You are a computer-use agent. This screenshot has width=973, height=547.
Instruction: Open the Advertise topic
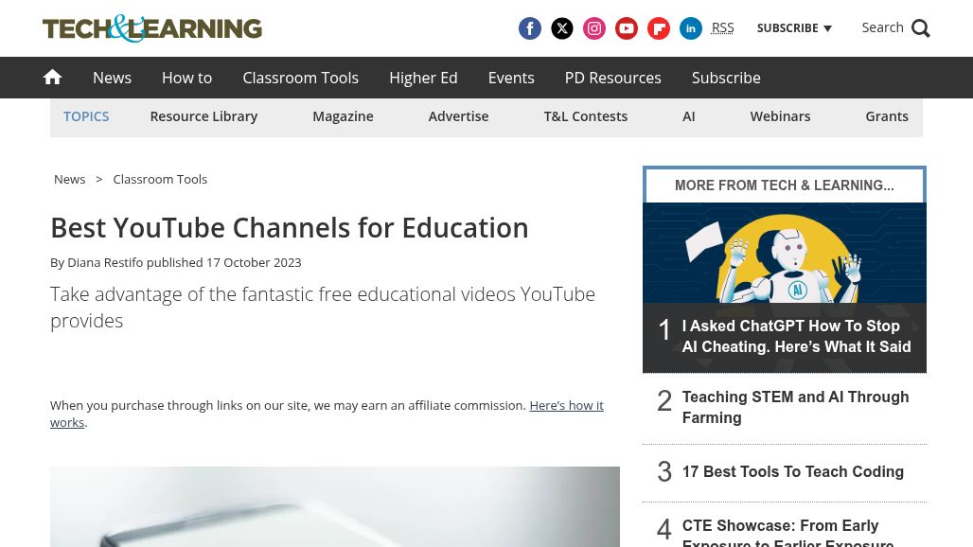[x=458, y=116]
